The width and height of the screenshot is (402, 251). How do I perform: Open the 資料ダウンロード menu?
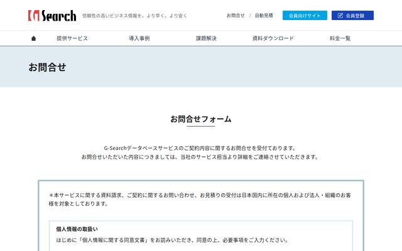pyautogui.click(x=273, y=38)
